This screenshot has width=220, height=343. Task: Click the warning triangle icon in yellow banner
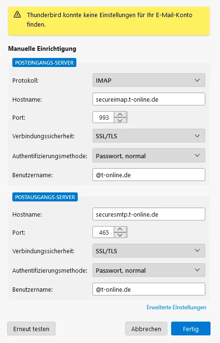tap(17, 14)
